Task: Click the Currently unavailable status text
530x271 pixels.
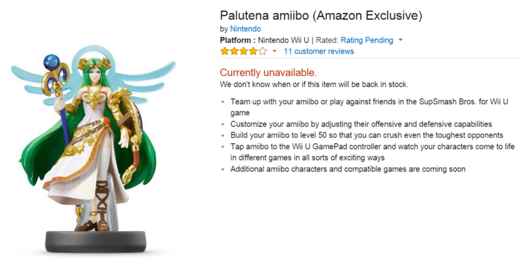Action: pos(268,72)
